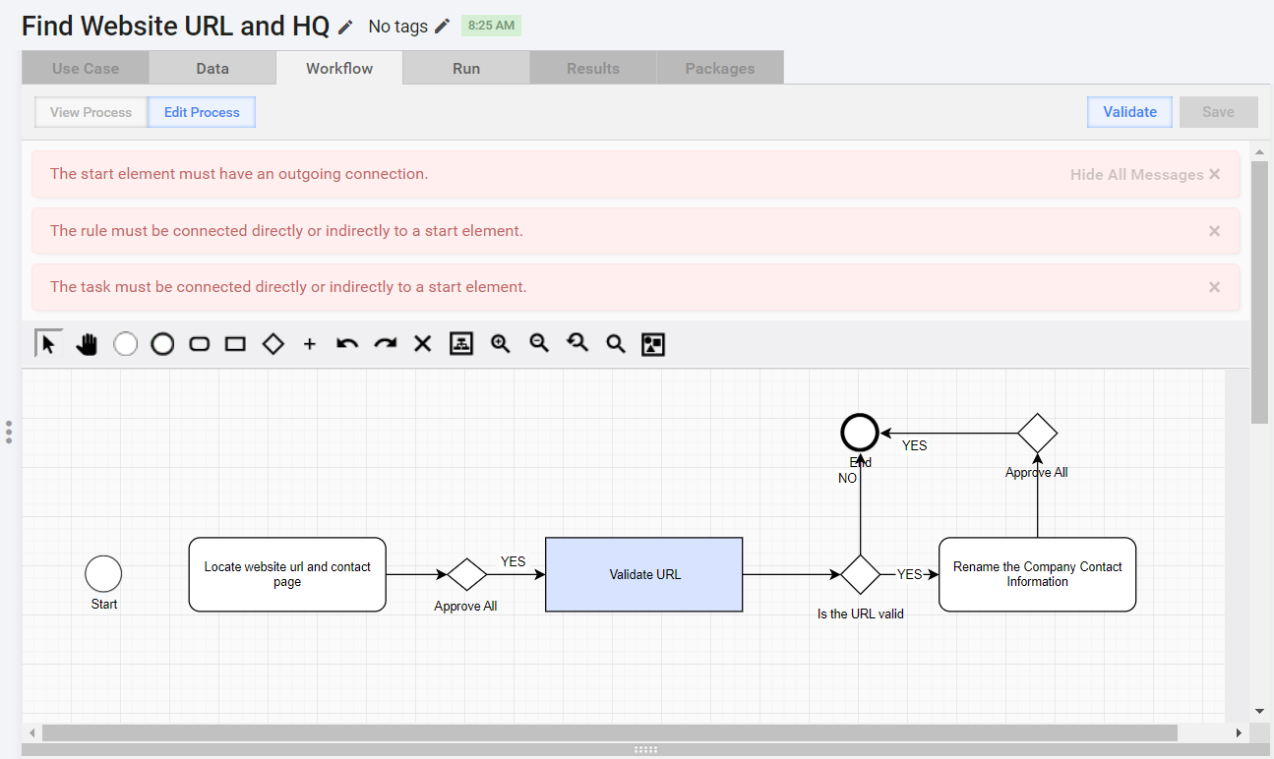Select the diamond rule shape tool
This screenshot has height=759, width=1274.
tap(273, 344)
